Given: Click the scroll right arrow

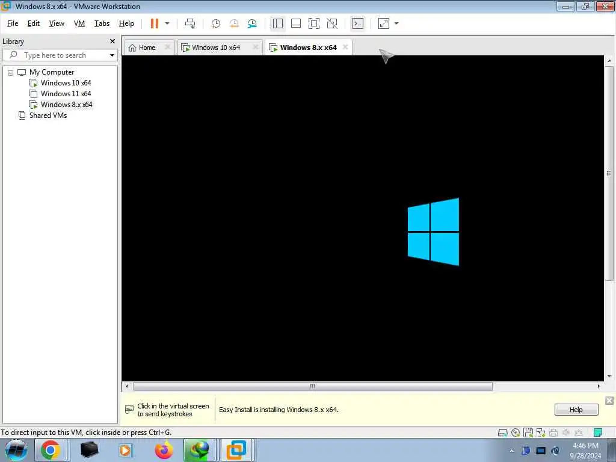Looking at the screenshot, I should point(599,386).
